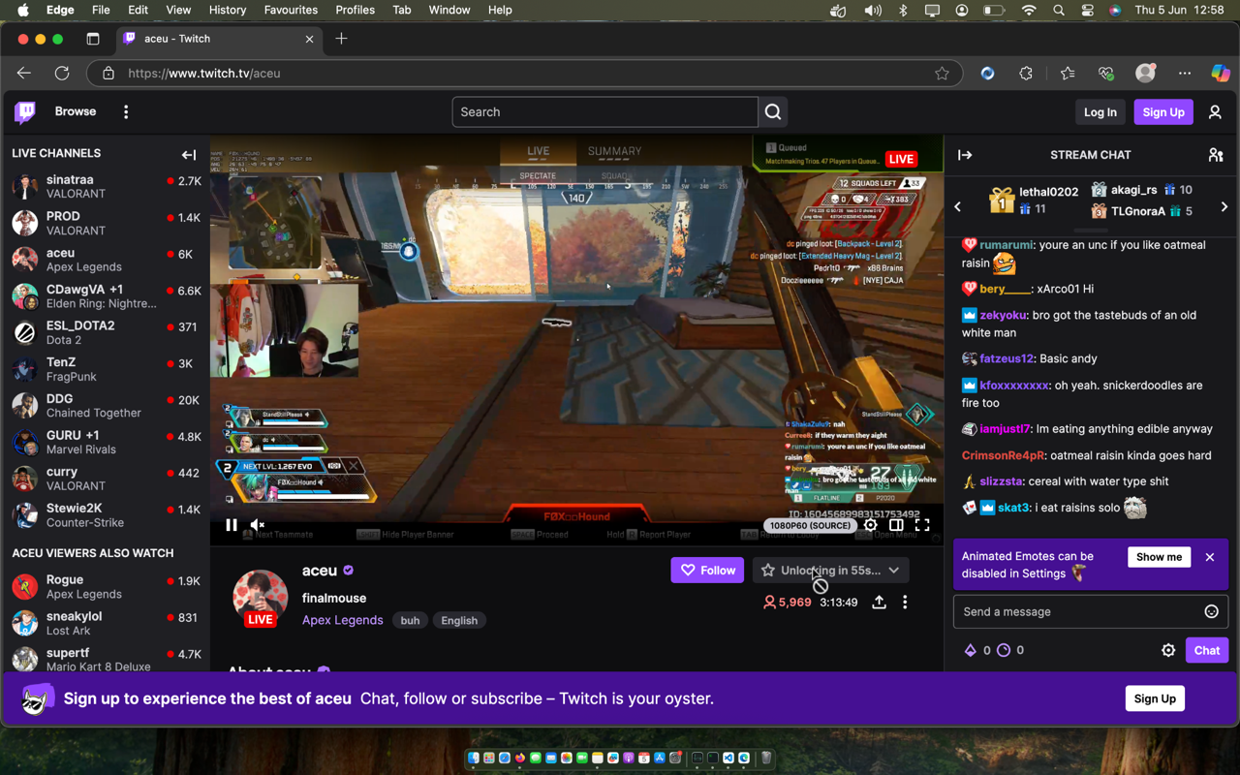Open Edge Copilot sidebar icon
This screenshot has height=775, width=1240.
point(1221,74)
